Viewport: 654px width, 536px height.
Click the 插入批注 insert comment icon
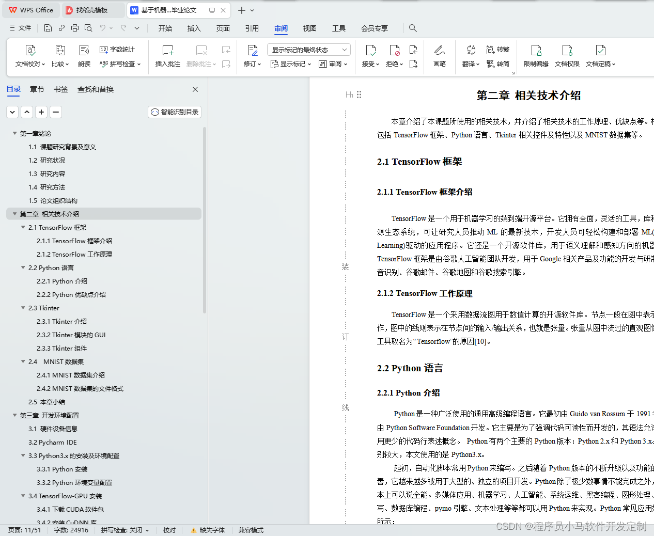pyautogui.click(x=167, y=56)
